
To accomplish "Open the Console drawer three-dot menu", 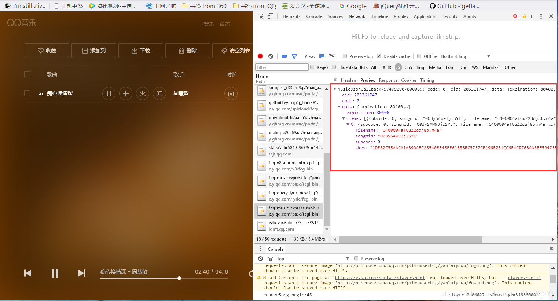I will pyautogui.click(x=261, y=249).
